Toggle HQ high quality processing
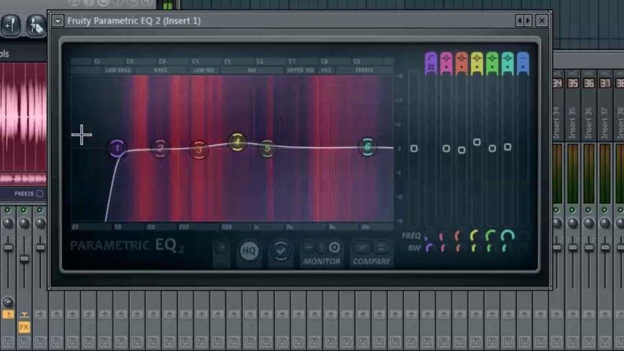 point(249,250)
